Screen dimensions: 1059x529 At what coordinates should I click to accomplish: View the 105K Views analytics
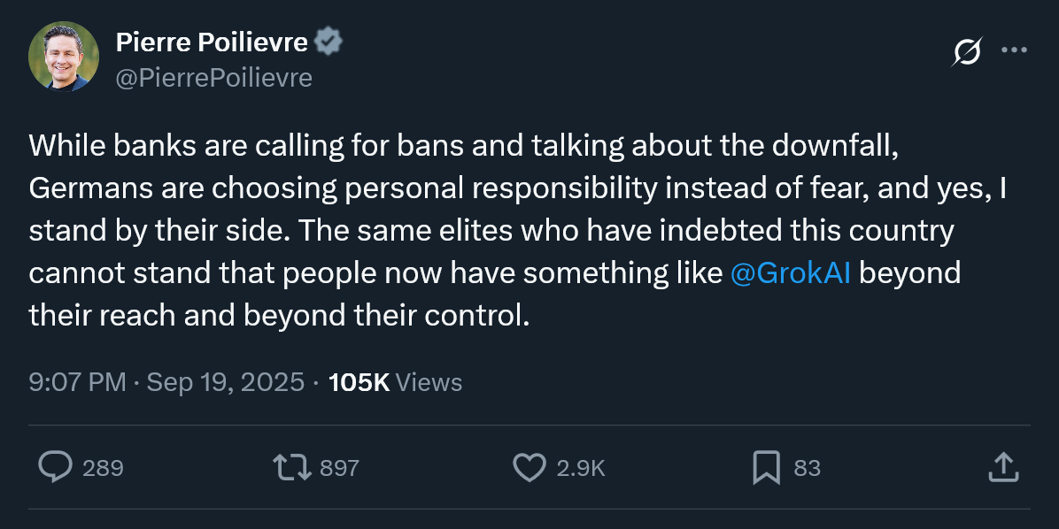tap(395, 382)
